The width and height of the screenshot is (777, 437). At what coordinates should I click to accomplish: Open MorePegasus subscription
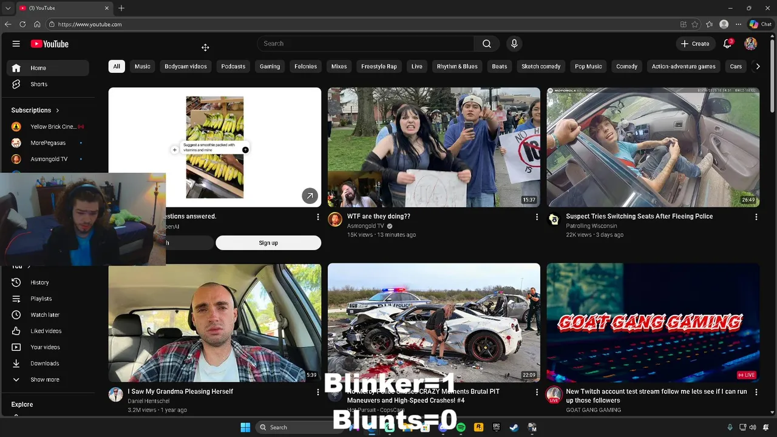(x=49, y=143)
